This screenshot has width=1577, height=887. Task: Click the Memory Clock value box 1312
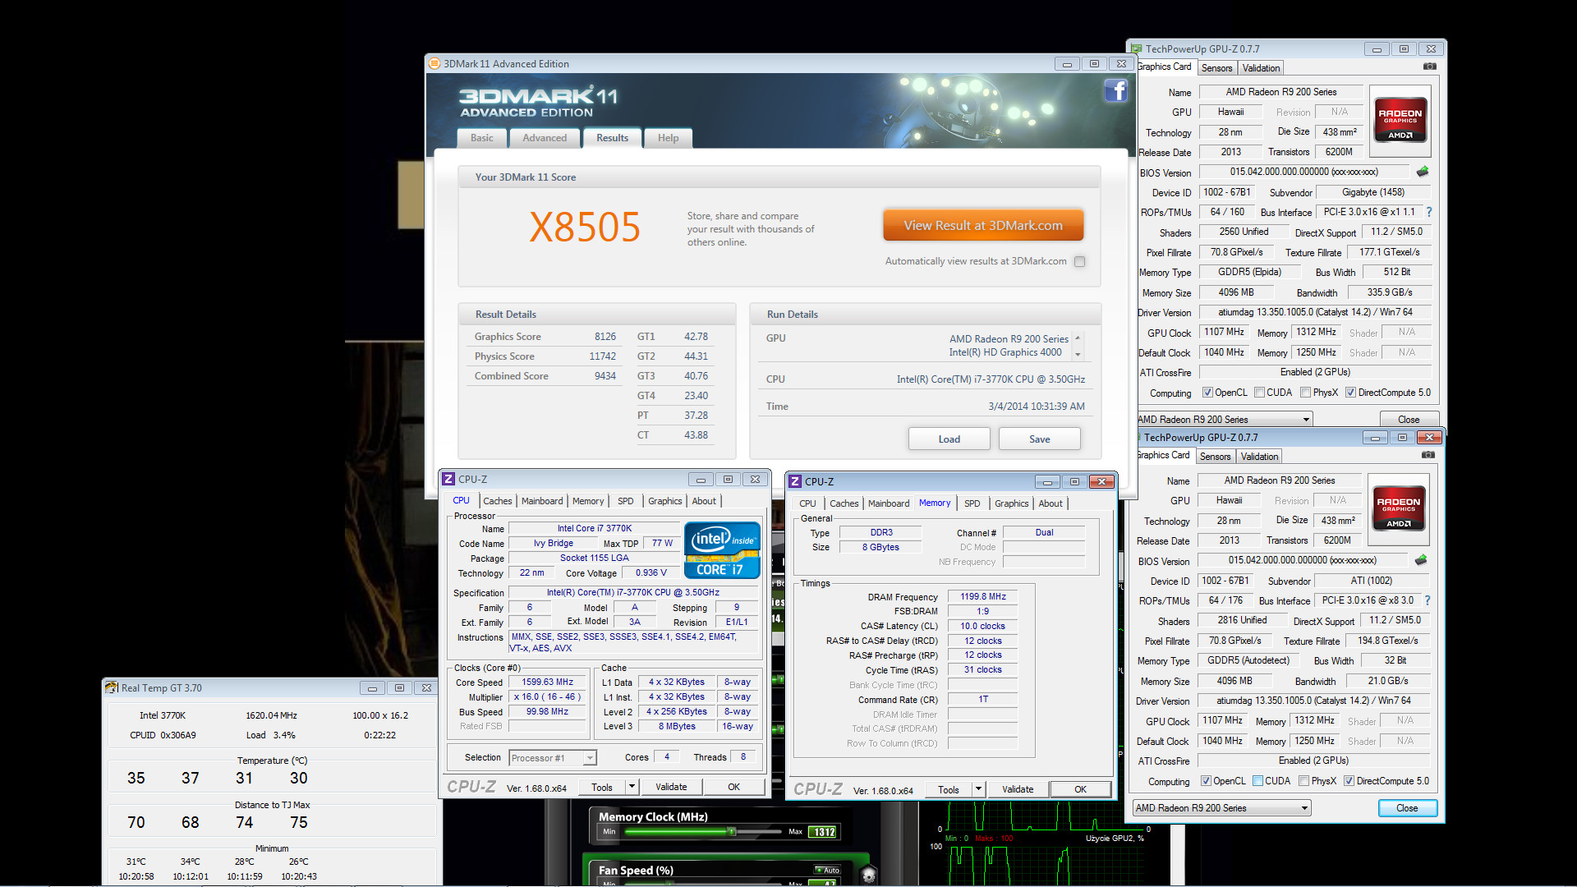(824, 832)
